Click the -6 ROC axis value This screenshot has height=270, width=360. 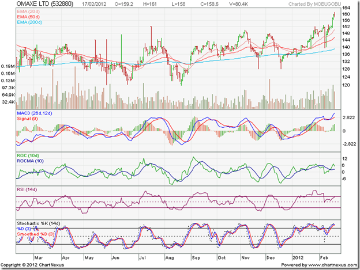344,178
